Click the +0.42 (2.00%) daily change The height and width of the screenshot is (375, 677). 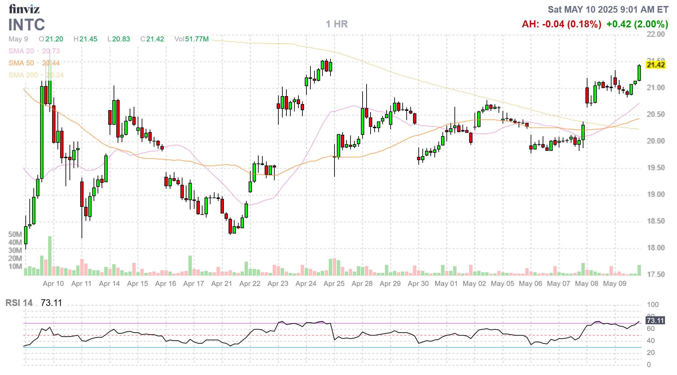pyautogui.click(x=637, y=24)
